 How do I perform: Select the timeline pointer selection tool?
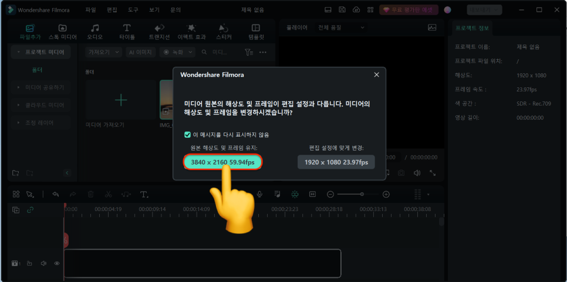coord(30,194)
